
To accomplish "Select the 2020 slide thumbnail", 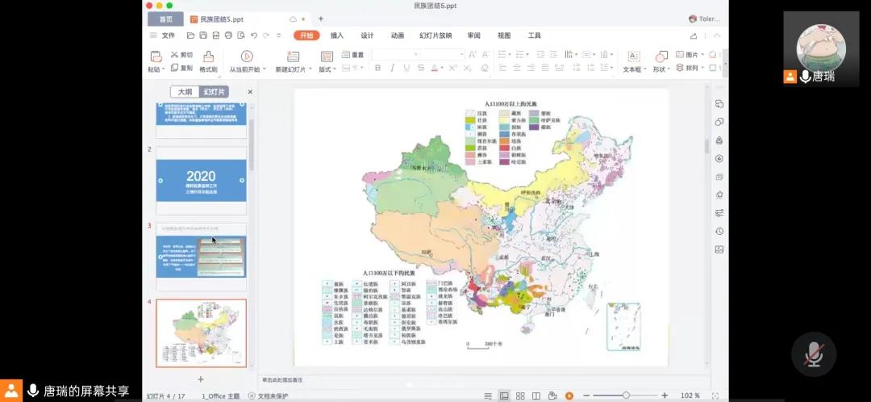I will click(x=201, y=181).
